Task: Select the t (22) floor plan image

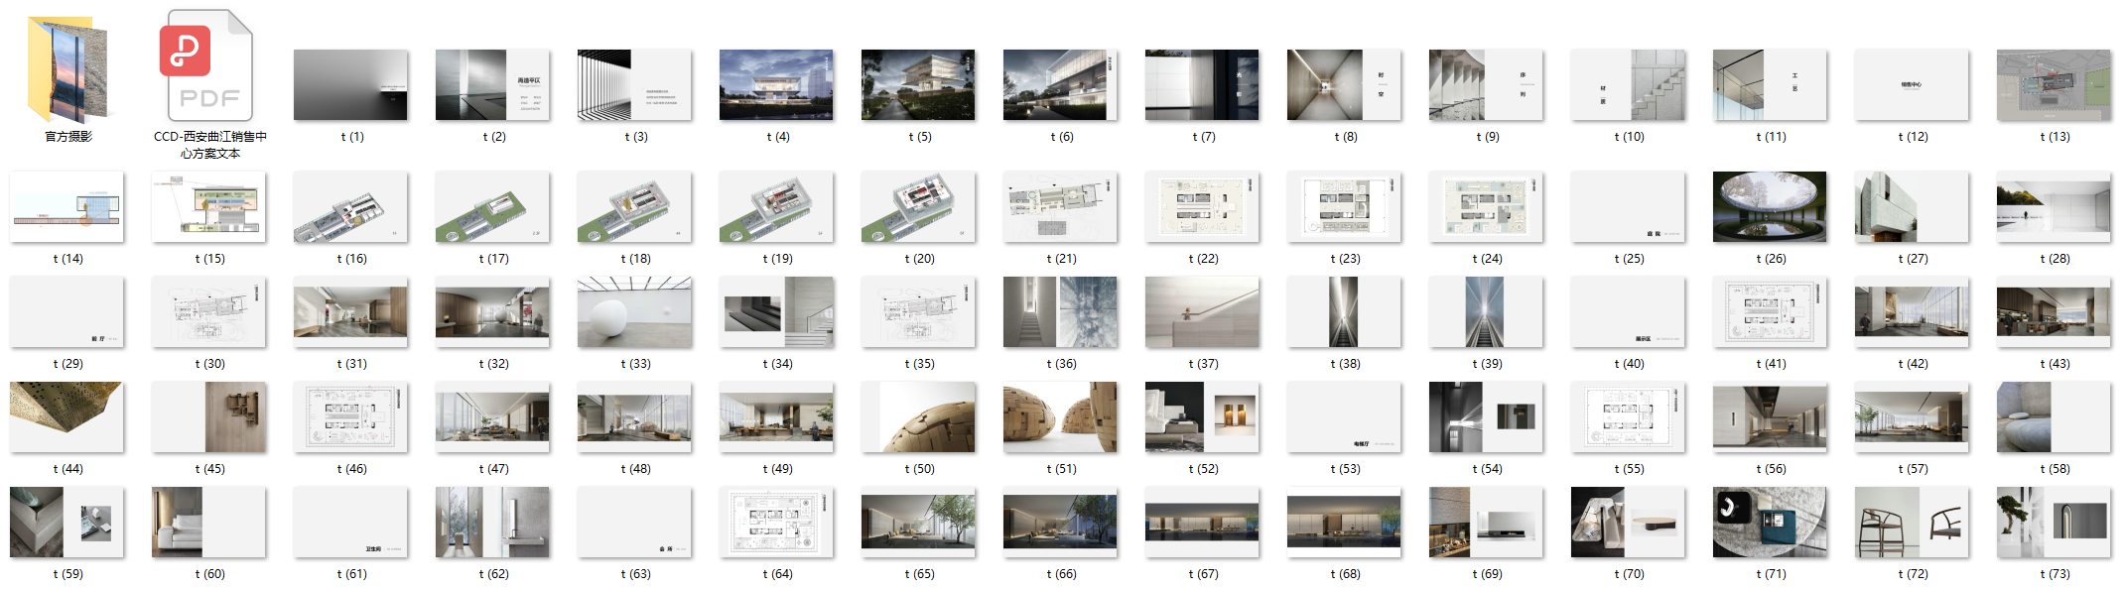Action: [1202, 207]
